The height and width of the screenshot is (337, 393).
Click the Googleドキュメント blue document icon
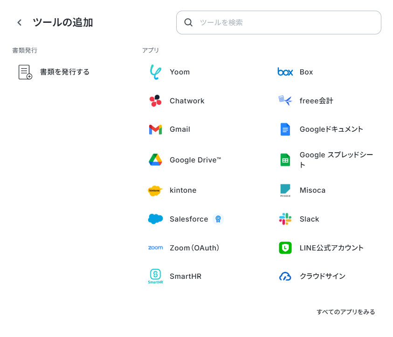pyautogui.click(x=285, y=129)
